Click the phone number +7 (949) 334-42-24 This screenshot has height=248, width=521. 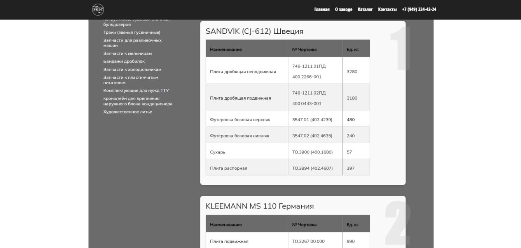[x=419, y=9]
